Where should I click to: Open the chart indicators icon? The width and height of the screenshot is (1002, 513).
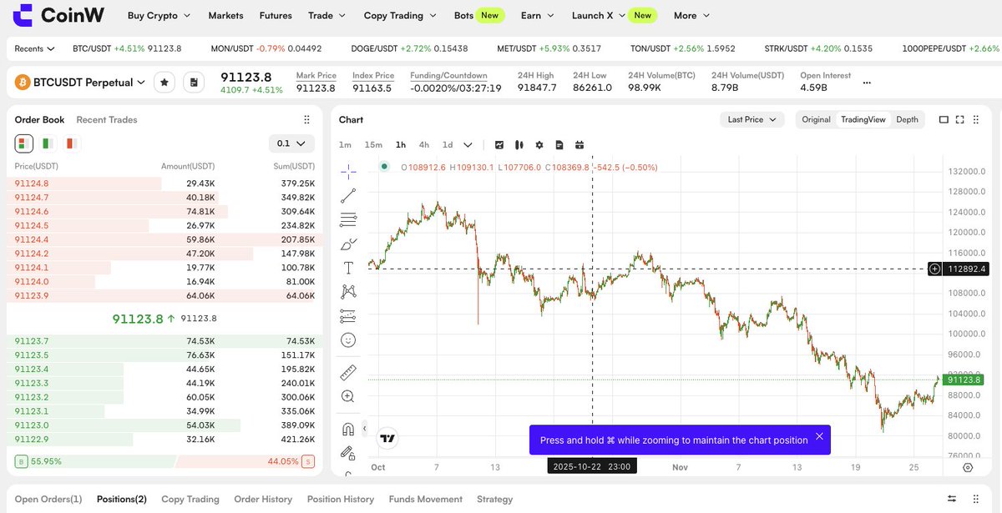pyautogui.click(x=499, y=144)
